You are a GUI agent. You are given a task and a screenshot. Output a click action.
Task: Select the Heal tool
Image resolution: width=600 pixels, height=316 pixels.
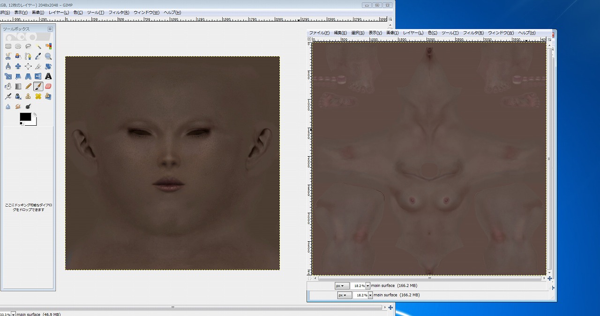(x=38, y=96)
